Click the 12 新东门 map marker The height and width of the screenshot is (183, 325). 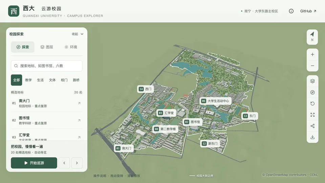pos(210,143)
